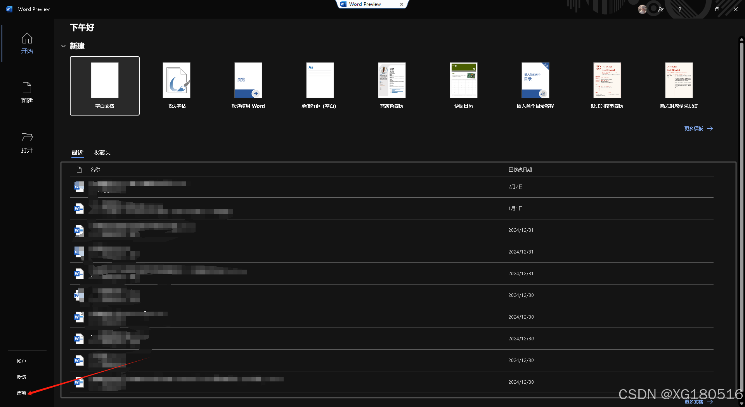
Task: Sort by the 已修改日期 column header
Action: click(520, 169)
